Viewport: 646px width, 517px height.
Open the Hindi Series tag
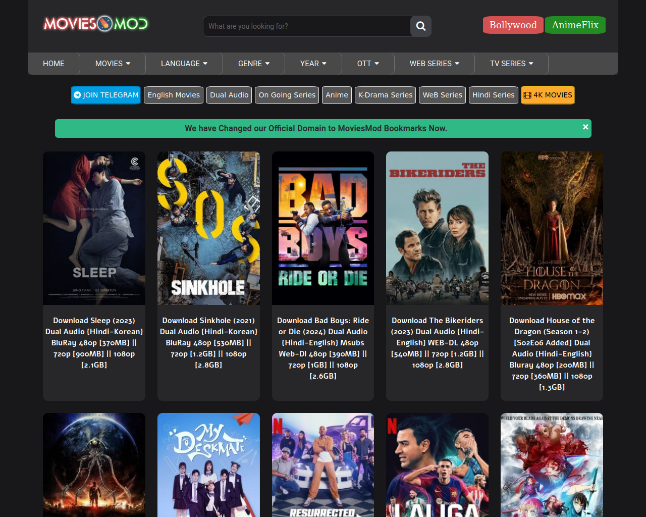tap(494, 95)
